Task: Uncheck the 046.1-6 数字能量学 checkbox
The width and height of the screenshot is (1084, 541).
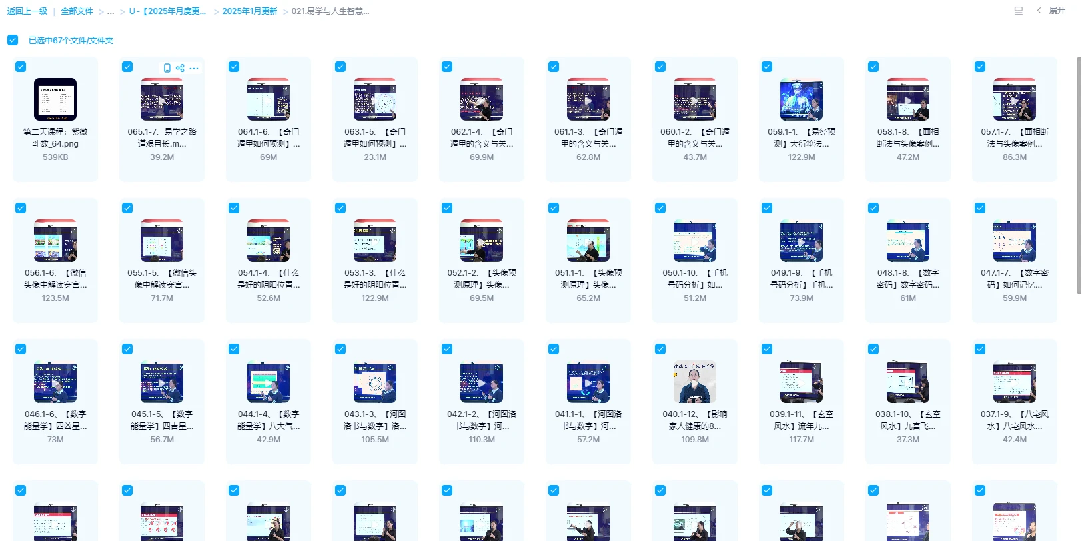Action: click(21, 349)
